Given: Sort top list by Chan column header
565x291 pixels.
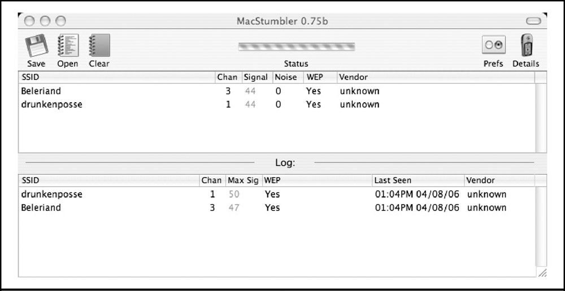Looking at the screenshot, I should tap(228, 77).
